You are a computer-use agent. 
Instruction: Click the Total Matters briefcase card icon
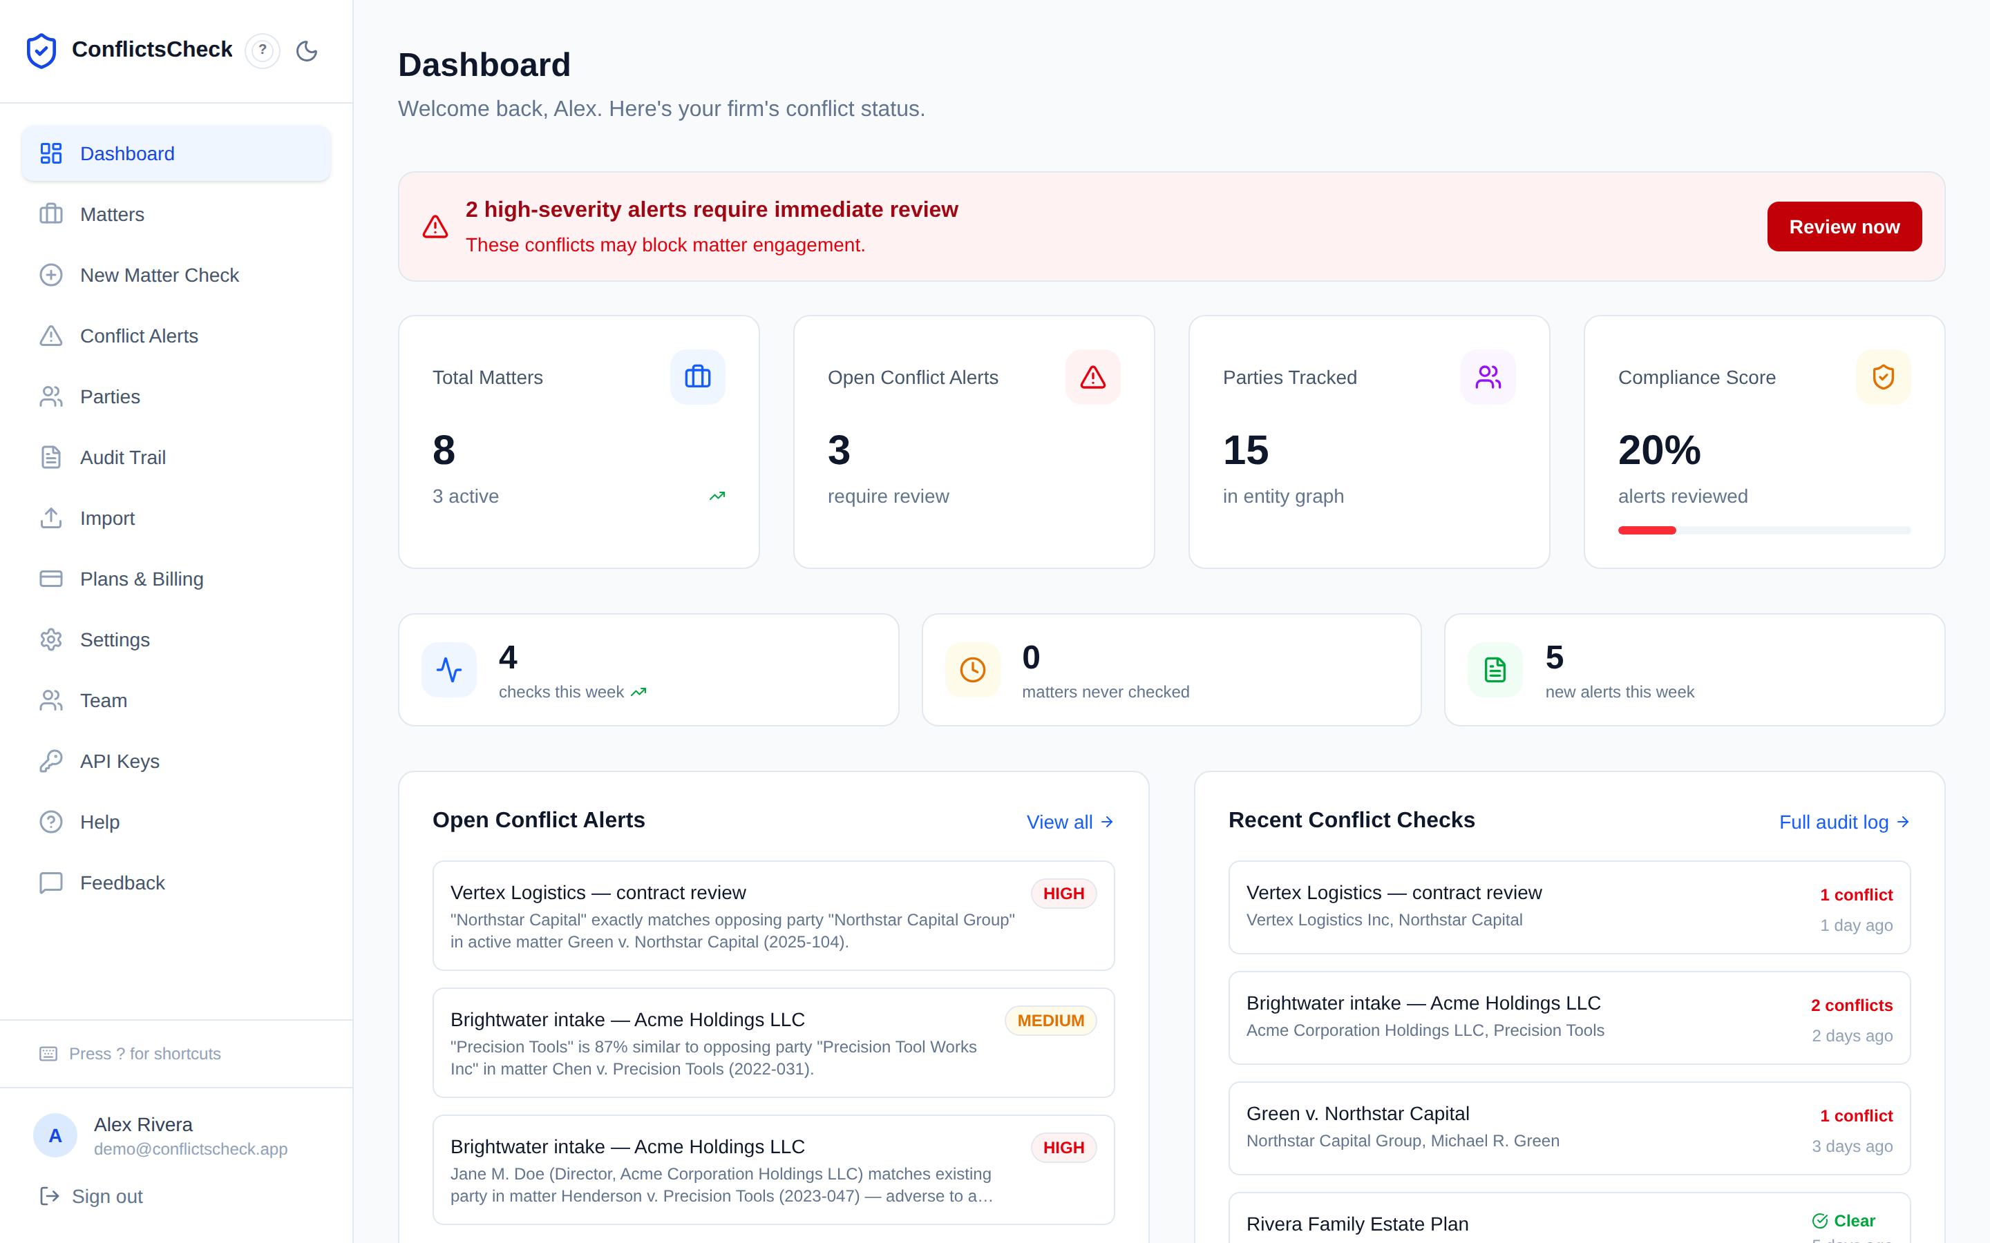click(x=697, y=377)
